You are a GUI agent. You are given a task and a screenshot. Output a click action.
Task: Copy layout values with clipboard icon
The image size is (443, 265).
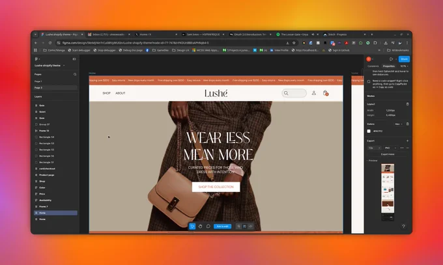point(407,104)
